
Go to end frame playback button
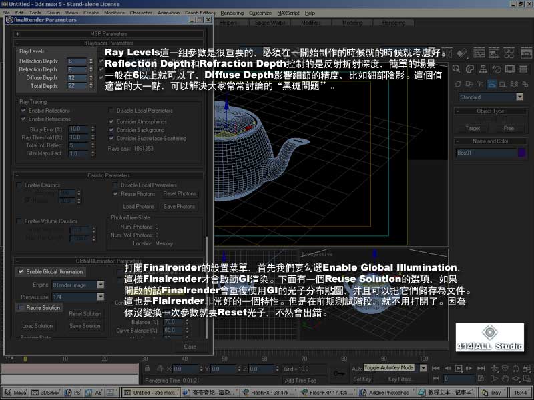pyautogui.click(x=481, y=369)
